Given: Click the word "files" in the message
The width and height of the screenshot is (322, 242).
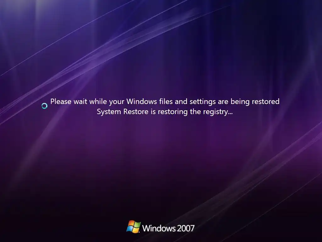Looking at the screenshot, I should coord(166,101).
